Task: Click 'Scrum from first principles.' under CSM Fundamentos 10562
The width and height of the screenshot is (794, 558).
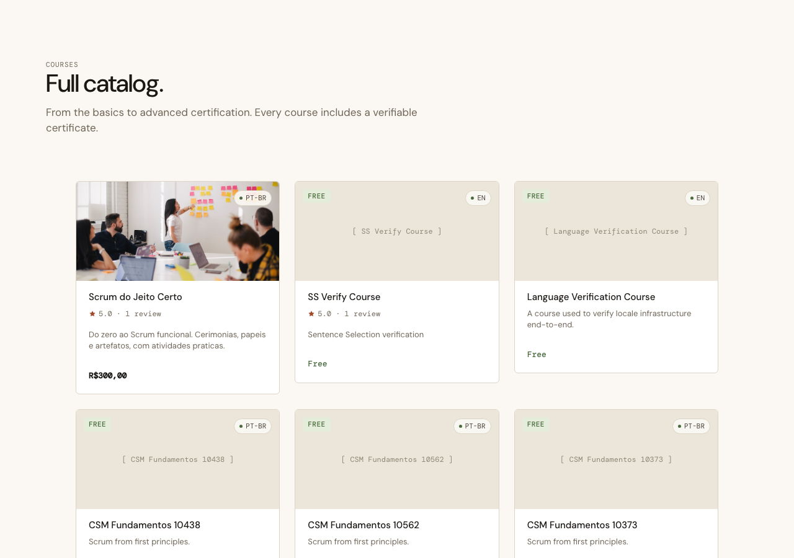Action: click(359, 542)
